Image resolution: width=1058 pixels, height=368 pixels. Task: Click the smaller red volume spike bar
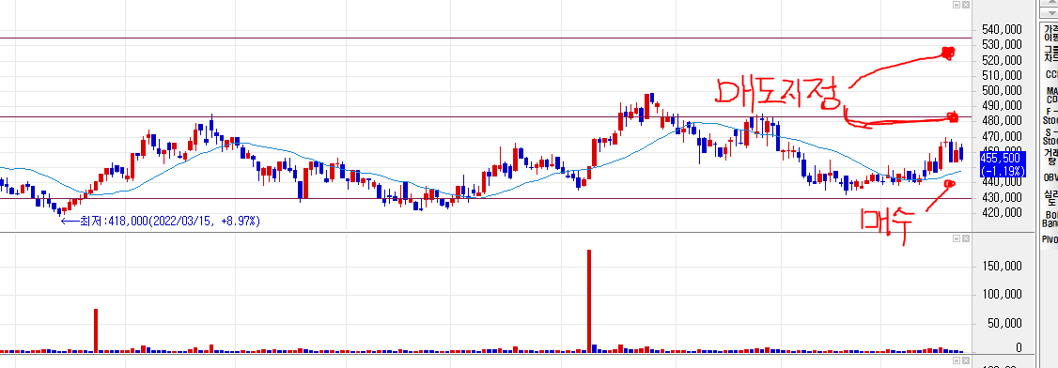(96, 330)
